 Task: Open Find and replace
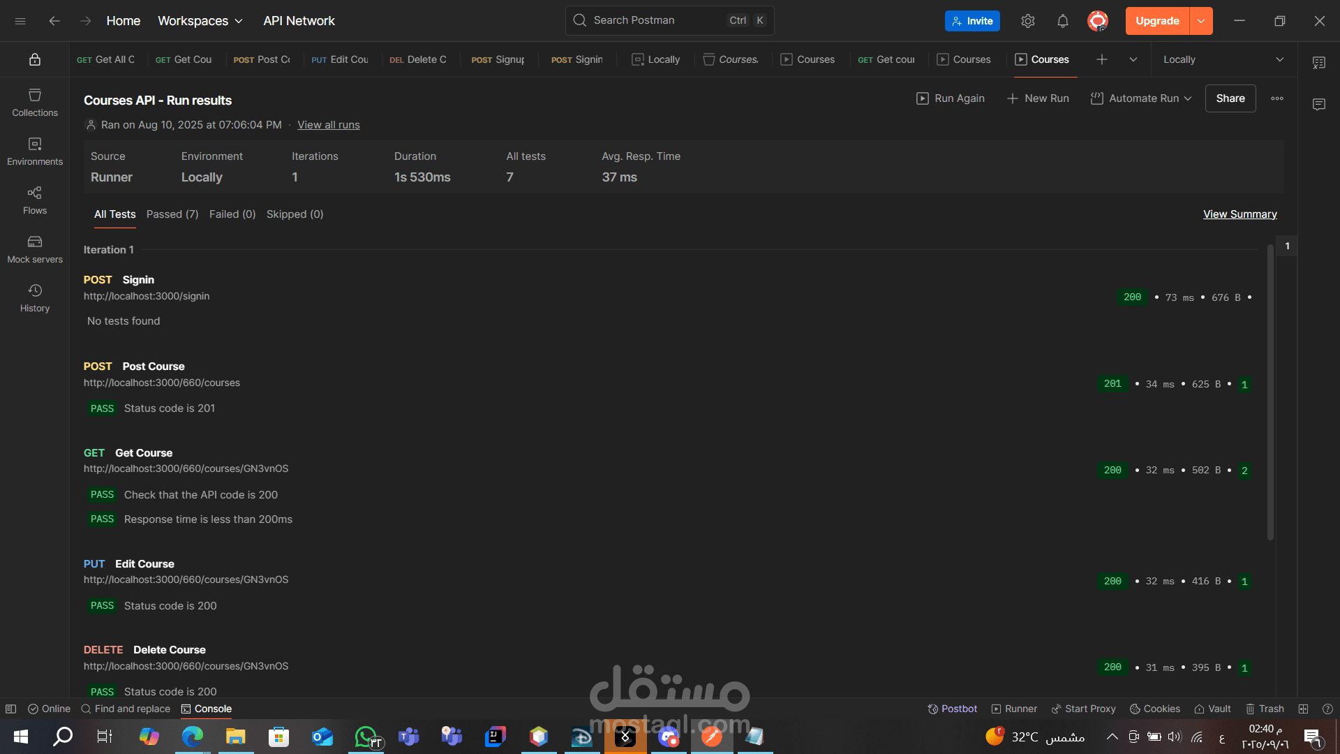click(x=126, y=709)
